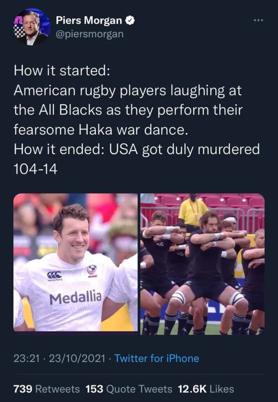Click the 104-14 score text
This screenshot has height=402, width=278.
pos(36,169)
